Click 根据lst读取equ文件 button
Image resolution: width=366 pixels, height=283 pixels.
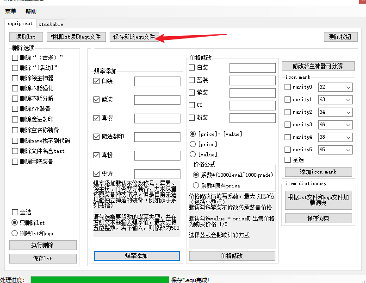coord(76,37)
